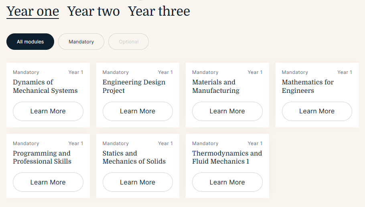365x207 pixels.
Task: Click the Programming and Professional Skills title
Action: (x=42, y=157)
